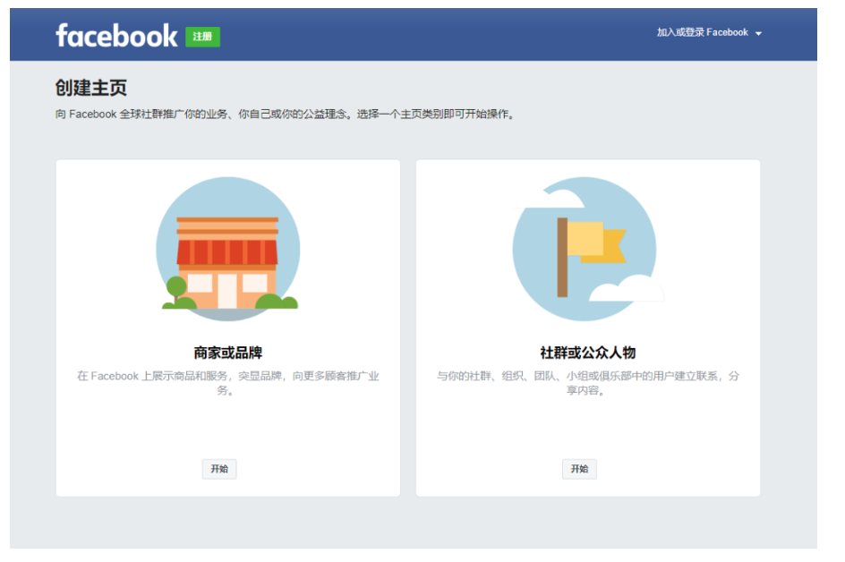Click the storefront illustration for 商家或品牌
The image size is (845, 562).
(228, 249)
